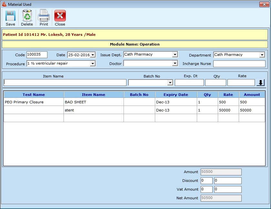The image size is (271, 209).
Task: Expand the Issue Dept. dropdown
Action: tap(175, 55)
